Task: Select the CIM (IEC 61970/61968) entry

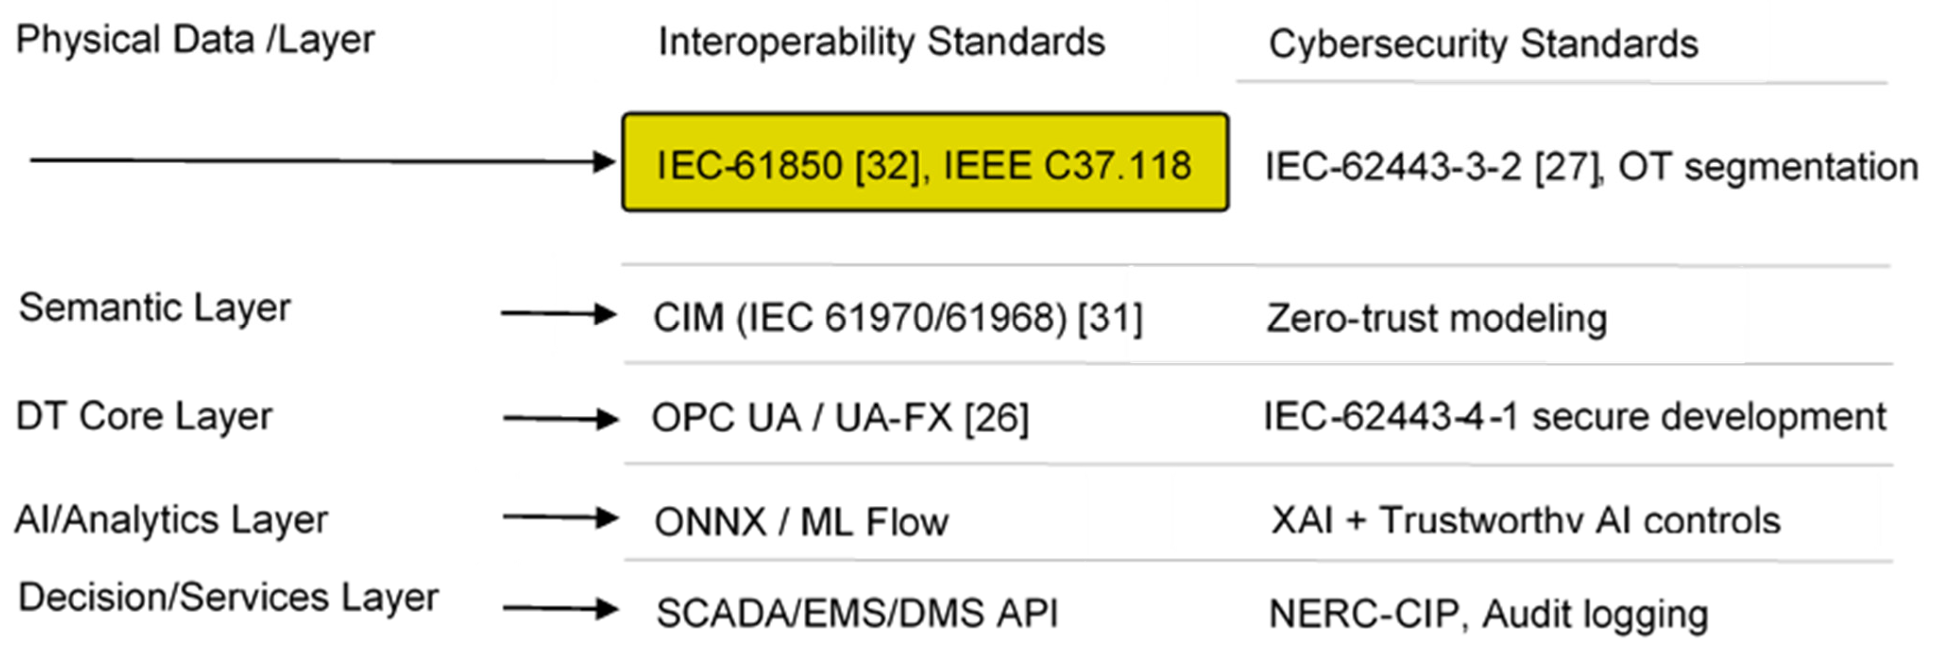Action: coord(897,318)
